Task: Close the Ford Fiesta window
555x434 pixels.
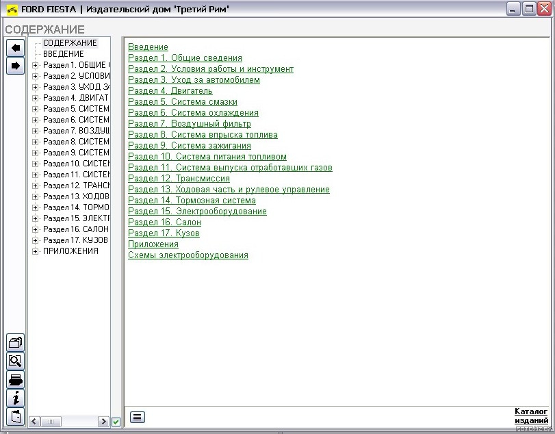Action: [x=544, y=9]
